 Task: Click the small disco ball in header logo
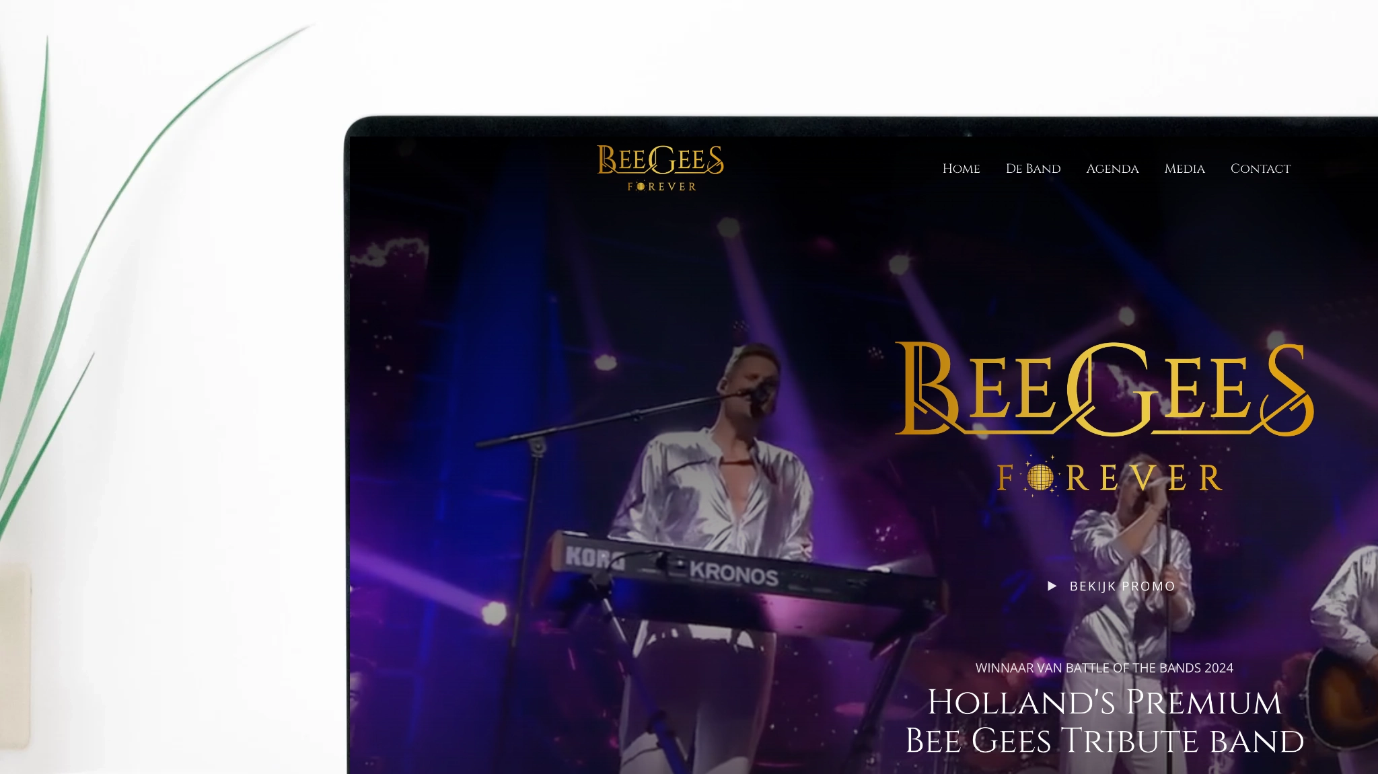point(641,186)
